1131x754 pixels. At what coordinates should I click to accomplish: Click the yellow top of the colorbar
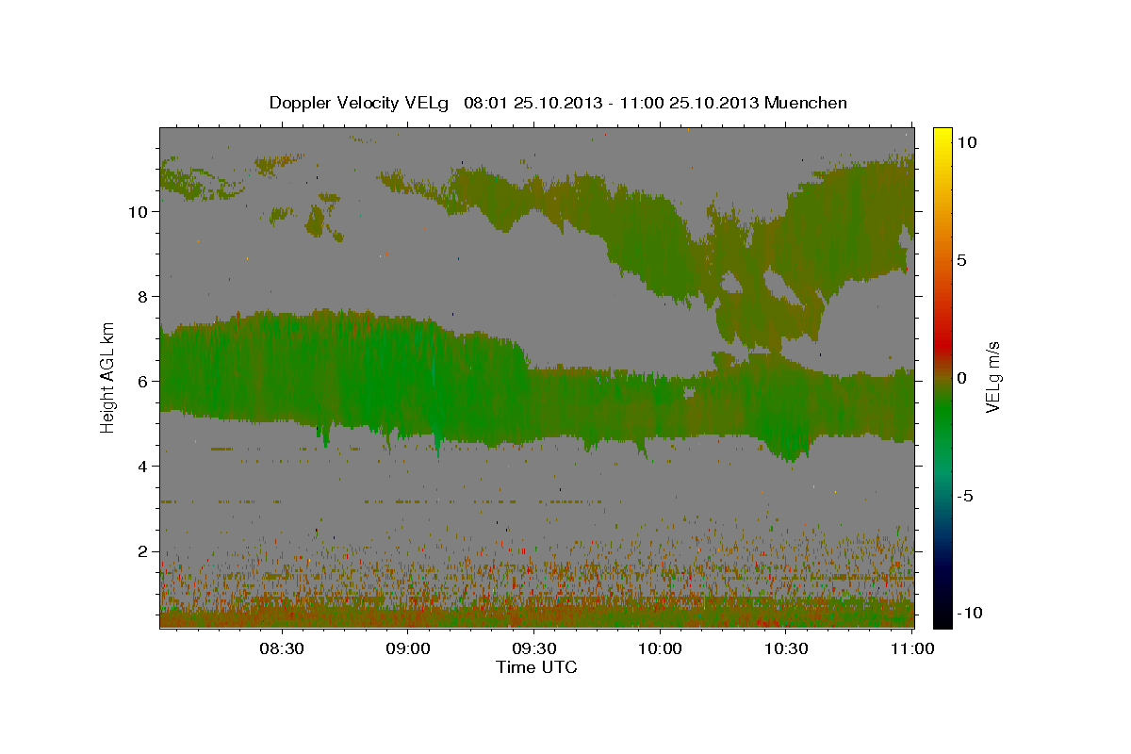click(942, 137)
